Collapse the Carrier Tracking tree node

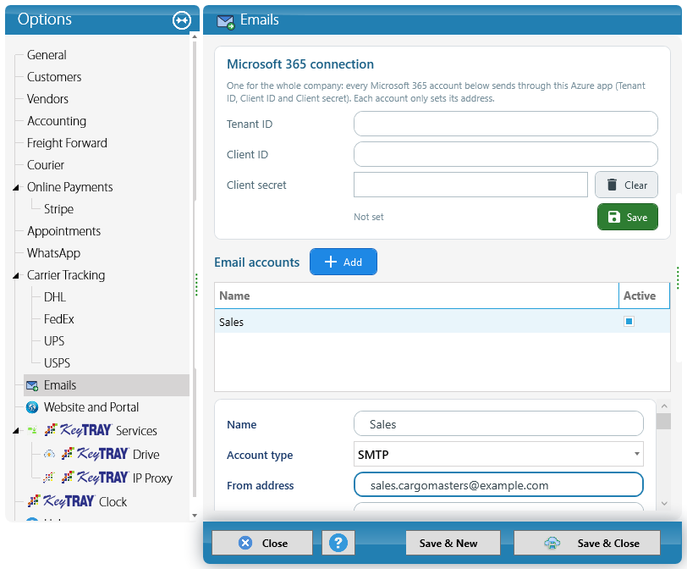[16, 276]
